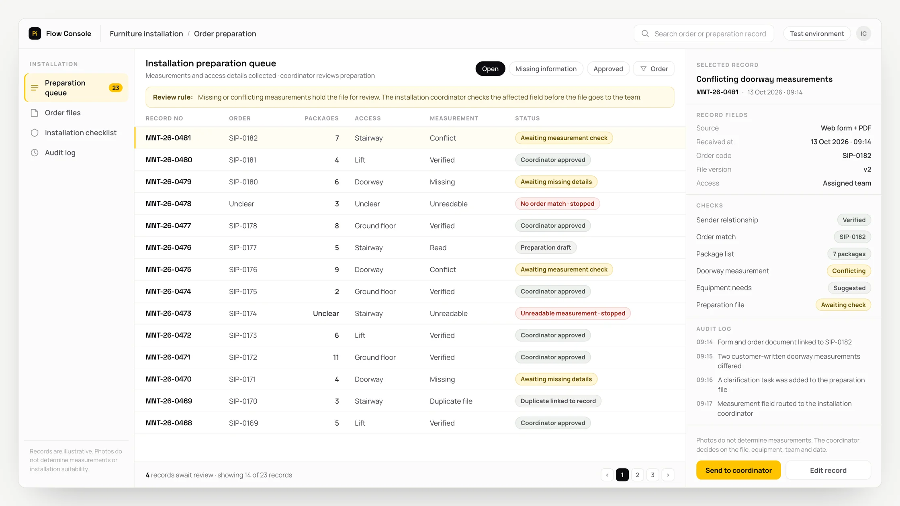Click the 'Suggested' equipment needs badge
The height and width of the screenshot is (506, 900).
click(x=849, y=288)
